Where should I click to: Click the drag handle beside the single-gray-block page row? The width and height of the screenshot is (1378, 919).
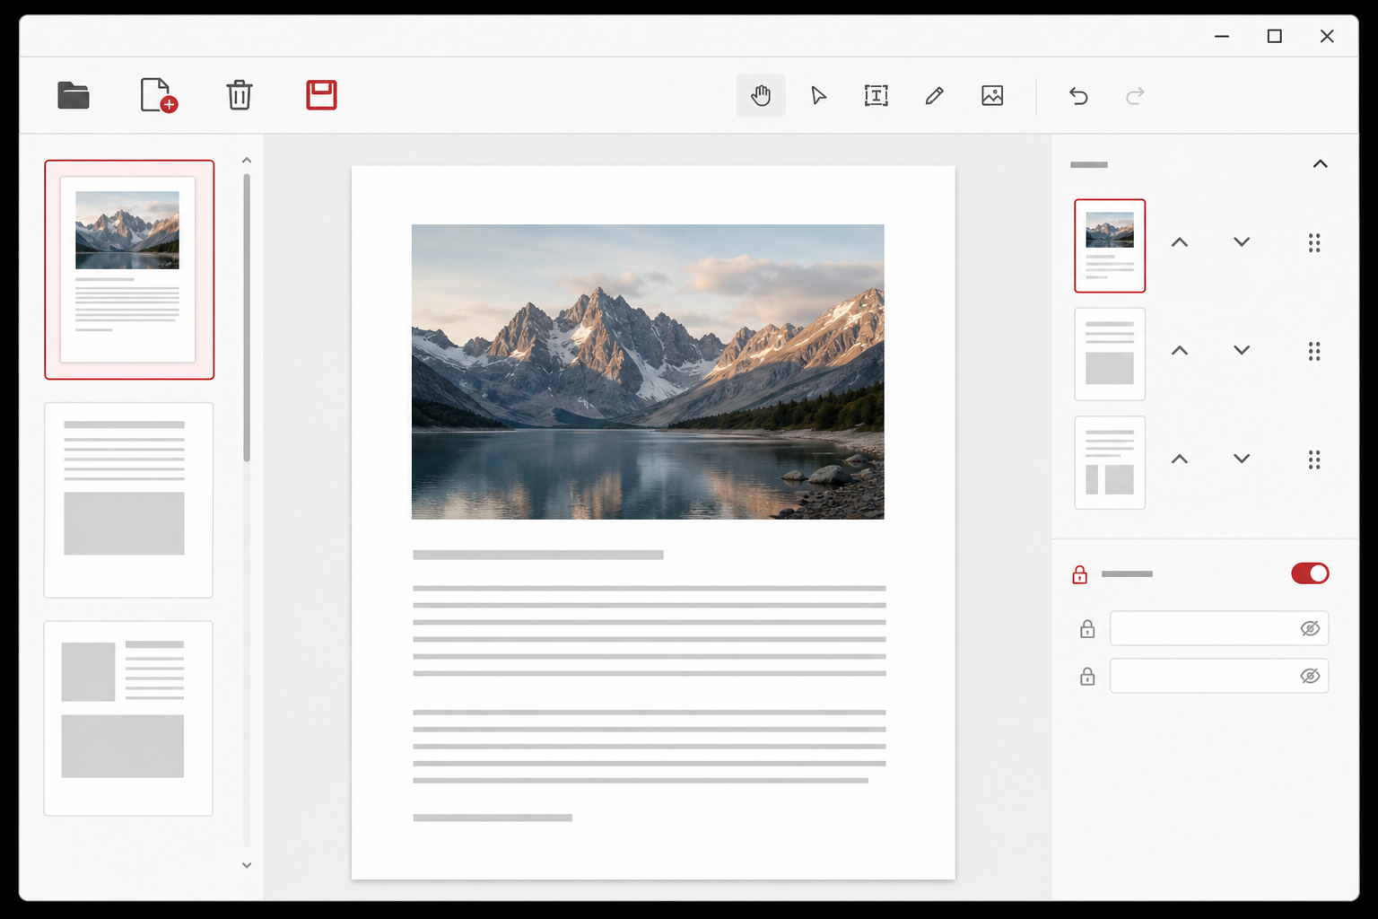pyautogui.click(x=1314, y=352)
